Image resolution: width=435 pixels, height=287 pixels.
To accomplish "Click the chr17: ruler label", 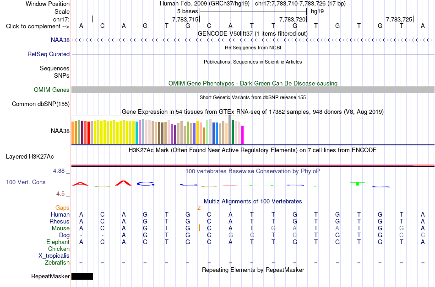I will (x=61, y=19).
